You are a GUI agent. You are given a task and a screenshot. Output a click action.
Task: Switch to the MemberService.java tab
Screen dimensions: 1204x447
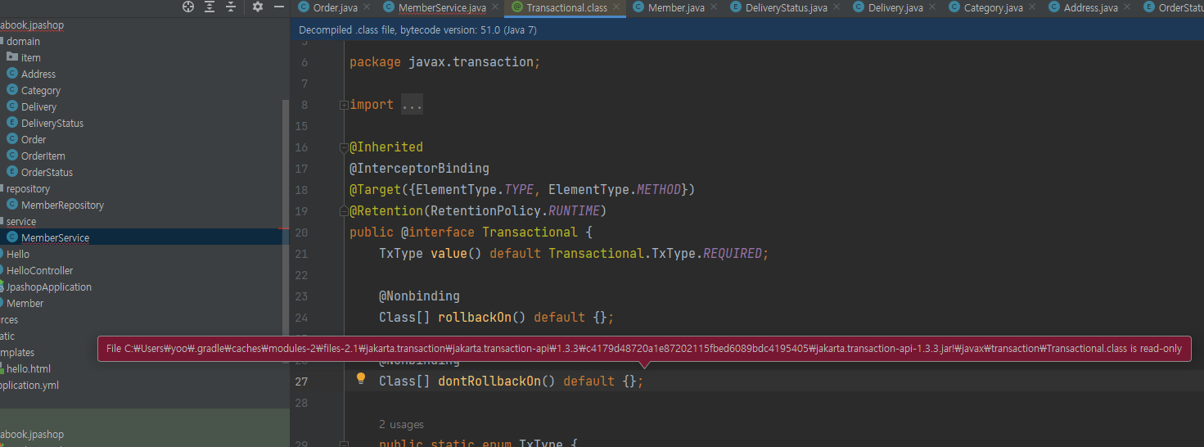point(441,7)
